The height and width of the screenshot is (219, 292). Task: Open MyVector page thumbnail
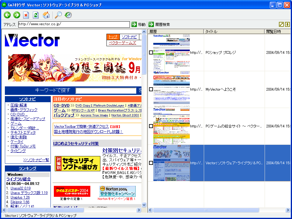pos(172,89)
